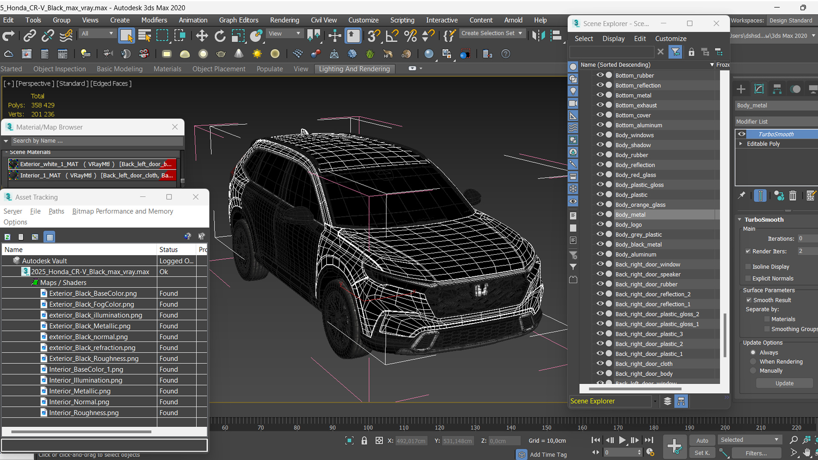Open the Modifiers menu
The image size is (818, 460).
154,20
